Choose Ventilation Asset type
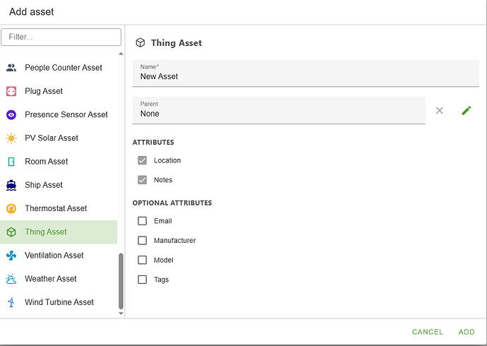This screenshot has height=346, width=487. (x=59, y=256)
